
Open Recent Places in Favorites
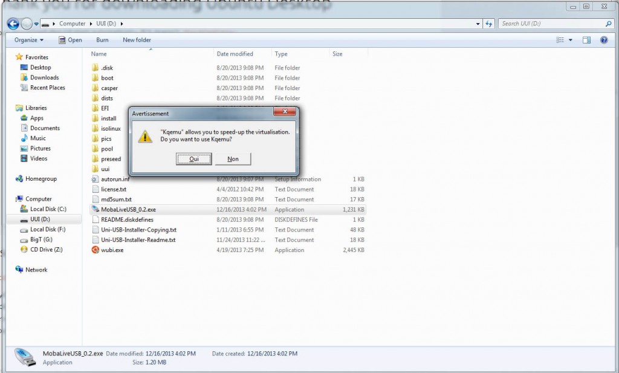pyautogui.click(x=47, y=88)
